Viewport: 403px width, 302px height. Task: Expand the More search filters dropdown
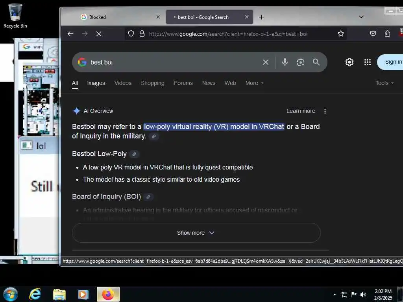pyautogui.click(x=254, y=83)
